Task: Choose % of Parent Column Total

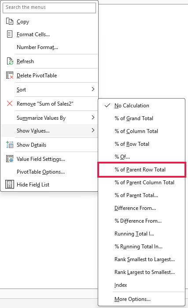Action: pyautogui.click(x=141, y=183)
